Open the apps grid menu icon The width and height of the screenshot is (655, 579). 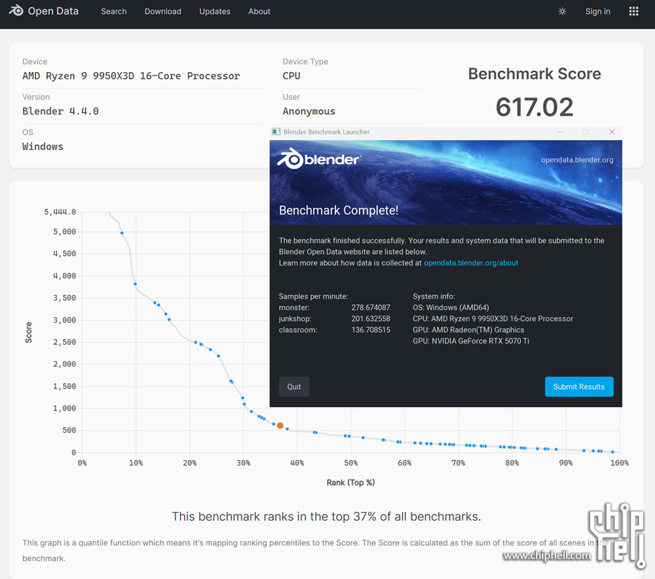(x=634, y=11)
